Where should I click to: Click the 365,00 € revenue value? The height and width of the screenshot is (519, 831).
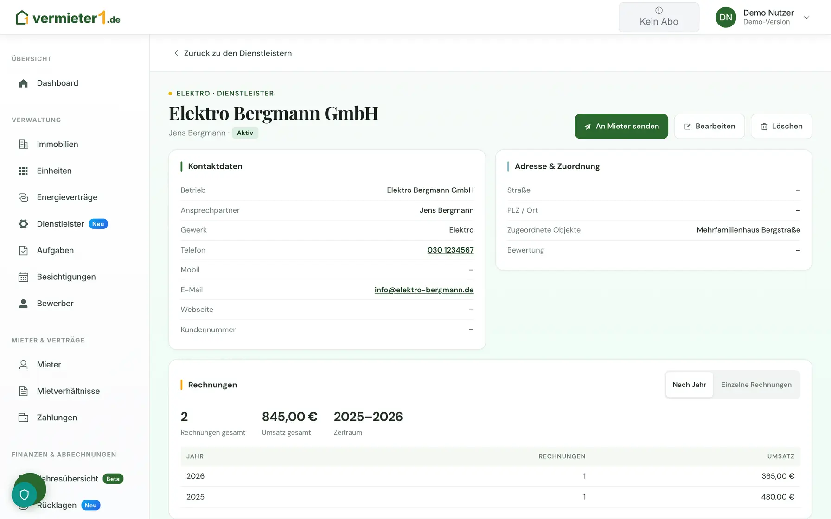(x=778, y=476)
